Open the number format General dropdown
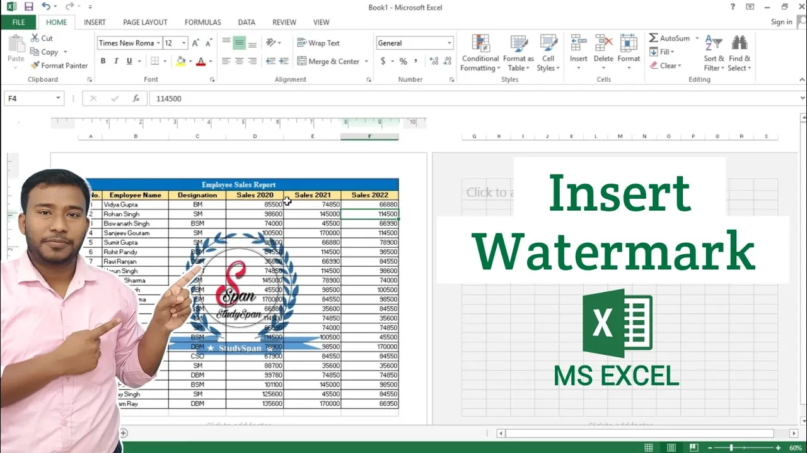 450,43
